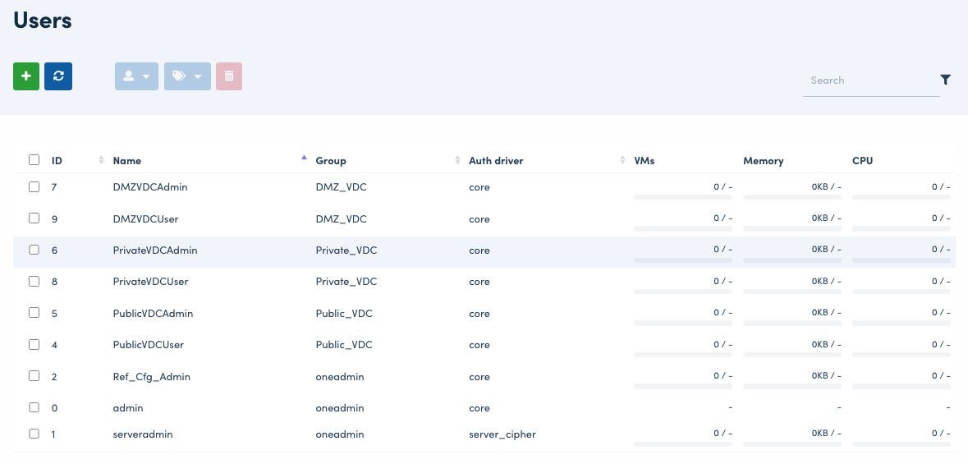Sort the table by Name column
Image resolution: width=968 pixels, height=464 pixels.
pyautogui.click(x=304, y=158)
